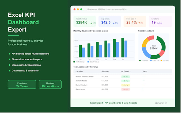182x114 pixels.
Task: Click the blue Labor 27% legend dot
Action: 151,61
